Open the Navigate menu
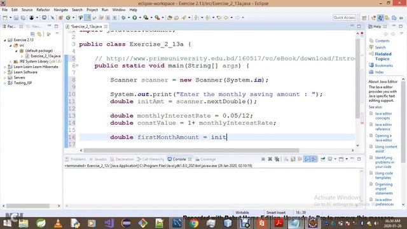Screen dimensions: 407x229 click(x=61, y=10)
